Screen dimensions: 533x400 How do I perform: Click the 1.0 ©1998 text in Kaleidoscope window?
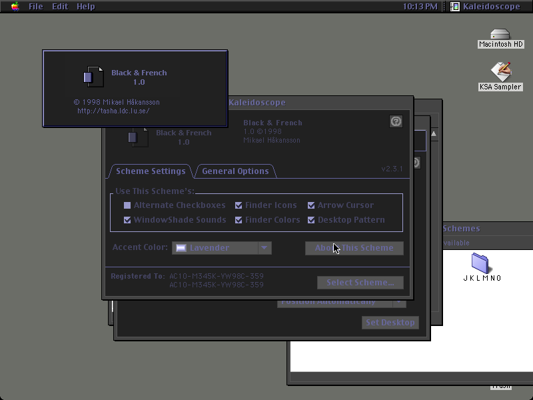coord(263,131)
